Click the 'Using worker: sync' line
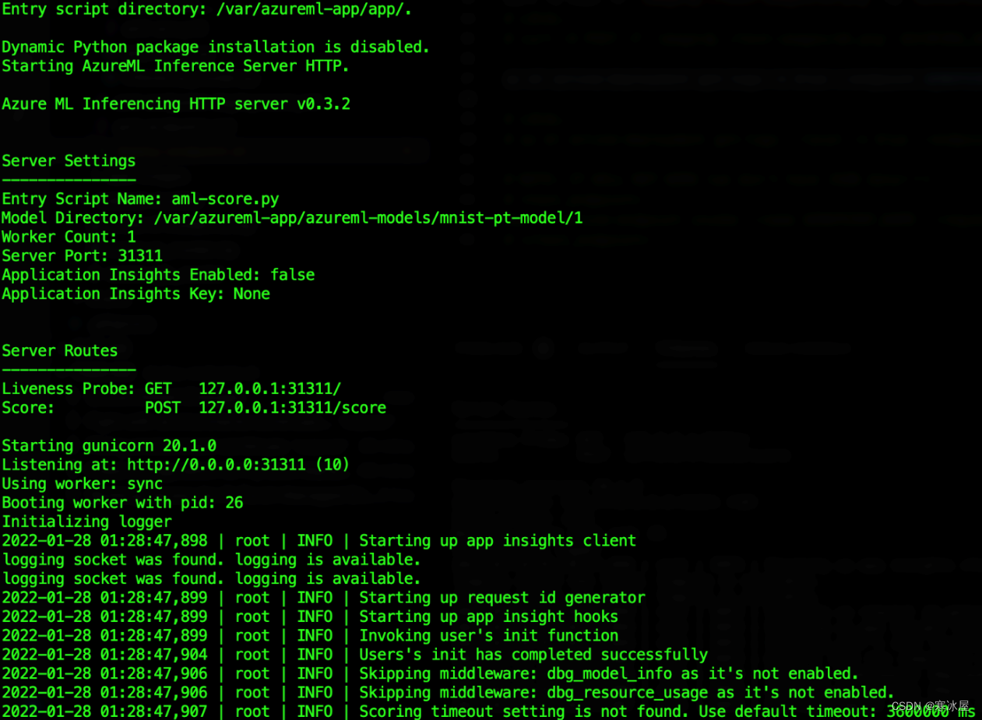 [82, 484]
